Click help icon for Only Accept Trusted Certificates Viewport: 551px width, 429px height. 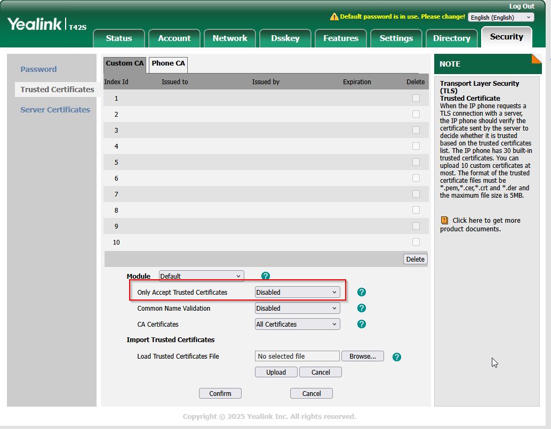click(x=362, y=292)
